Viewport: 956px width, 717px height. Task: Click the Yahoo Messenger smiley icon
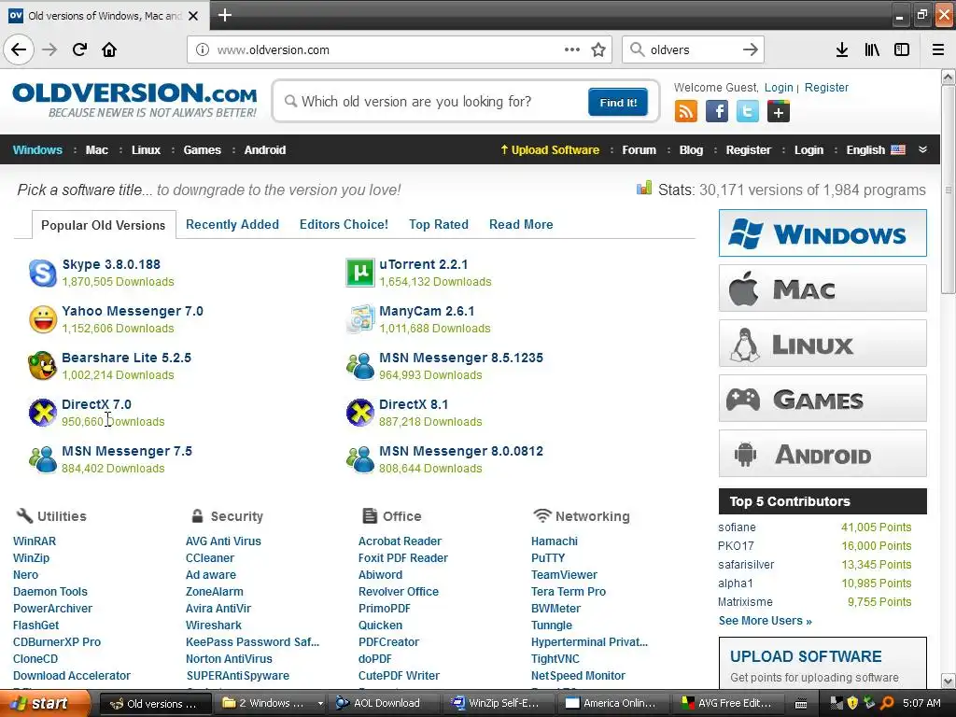43,319
